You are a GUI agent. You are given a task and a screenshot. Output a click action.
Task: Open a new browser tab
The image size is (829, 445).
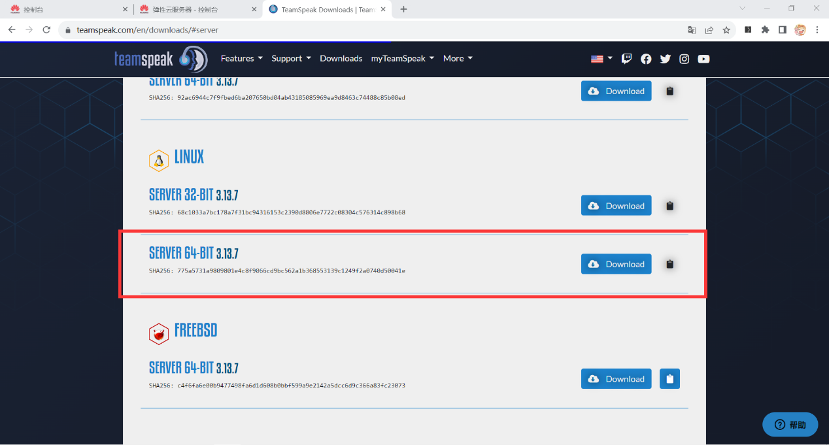pyautogui.click(x=403, y=9)
